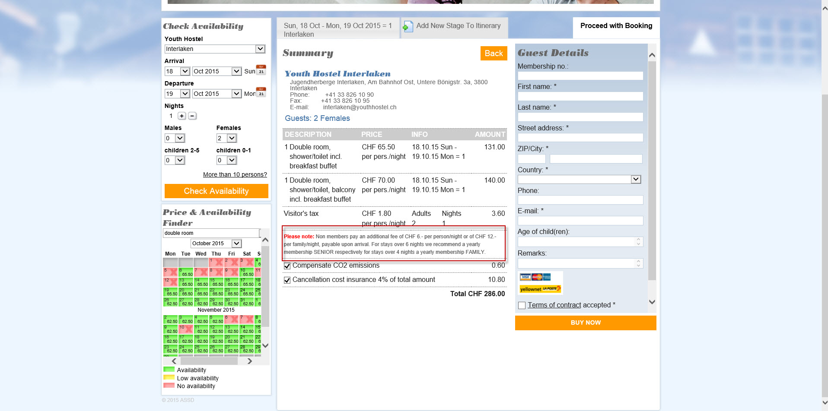Click the BUY NOW button
The image size is (828, 411).
[x=586, y=323]
